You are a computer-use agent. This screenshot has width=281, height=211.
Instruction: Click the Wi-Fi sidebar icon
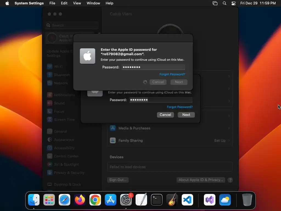click(x=50, y=66)
